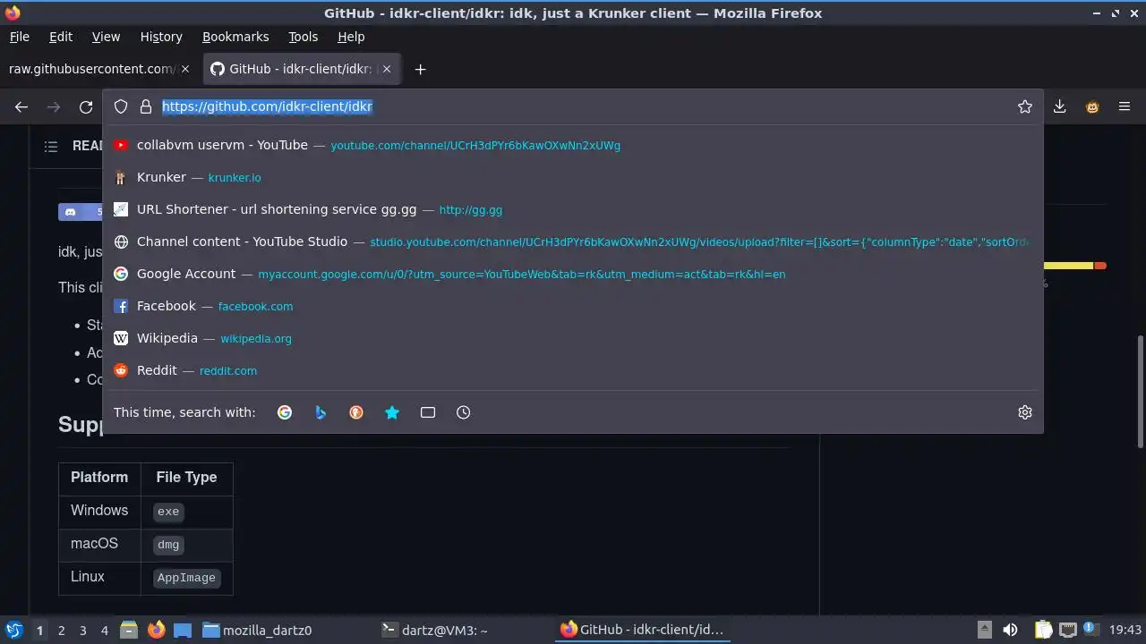
Task: Search in Bookmarks using star shortcut
Action: pyautogui.click(x=392, y=412)
